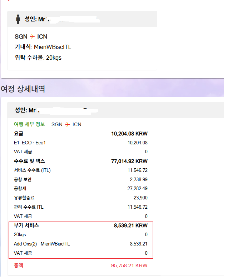Click the 여정 상세내역 section heading
The width and height of the screenshot is (227, 278).
click(x=23, y=89)
